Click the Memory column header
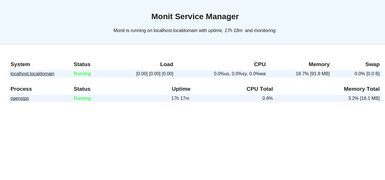Image resolution: width=385 pixels, height=180 pixels. (x=319, y=64)
